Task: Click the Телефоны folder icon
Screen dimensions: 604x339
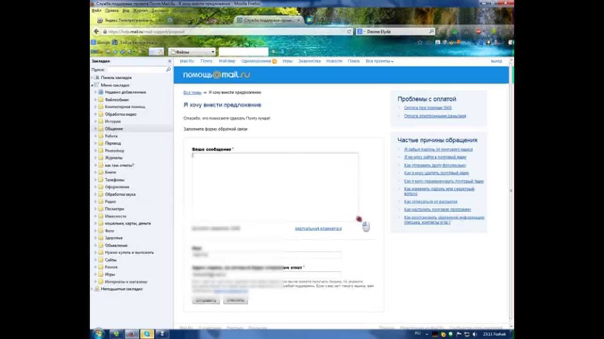Action: (x=101, y=180)
